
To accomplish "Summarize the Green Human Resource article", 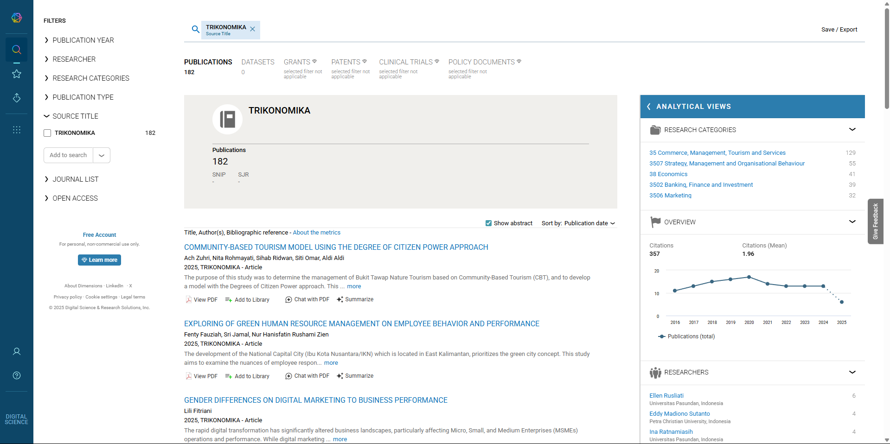I will click(x=355, y=376).
